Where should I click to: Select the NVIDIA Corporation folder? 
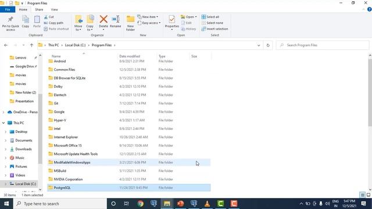(129, 179)
